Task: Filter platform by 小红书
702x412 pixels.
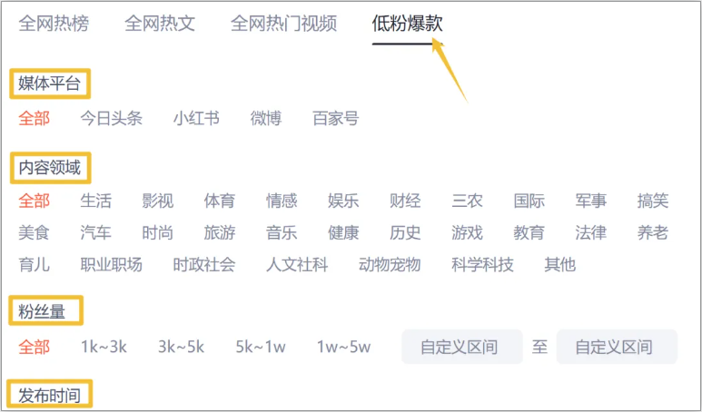Action: (x=196, y=119)
